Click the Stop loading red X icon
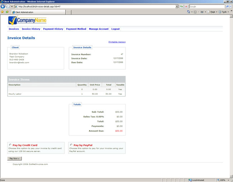The image size is (233, 182). pyautogui.click(x=186, y=6)
